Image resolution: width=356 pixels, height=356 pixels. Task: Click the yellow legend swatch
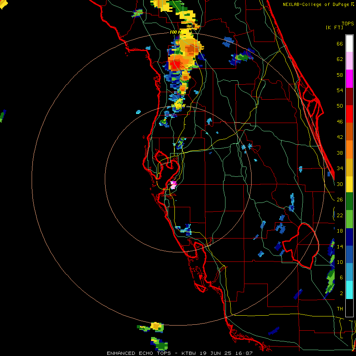tap(349, 184)
